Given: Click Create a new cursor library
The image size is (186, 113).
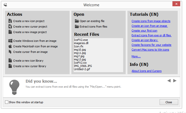Looking at the screenshot, I should pyautogui.click(x=29, y=66).
